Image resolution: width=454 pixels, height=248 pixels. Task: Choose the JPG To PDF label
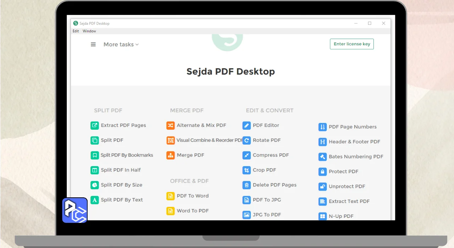coord(267,215)
